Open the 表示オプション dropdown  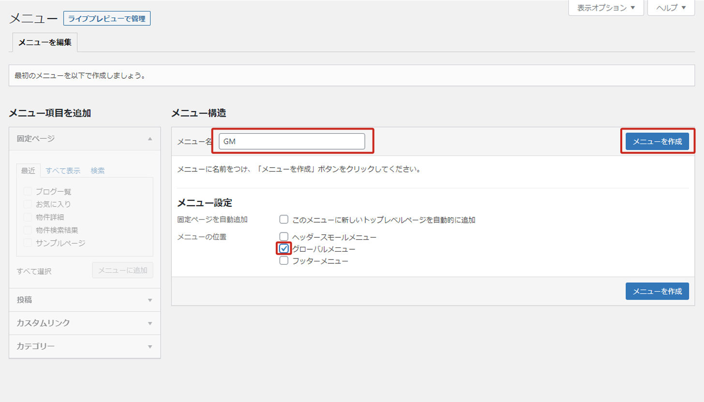coord(606,8)
